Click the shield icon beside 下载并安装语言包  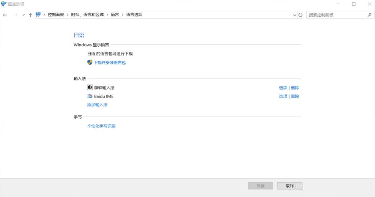click(x=90, y=63)
